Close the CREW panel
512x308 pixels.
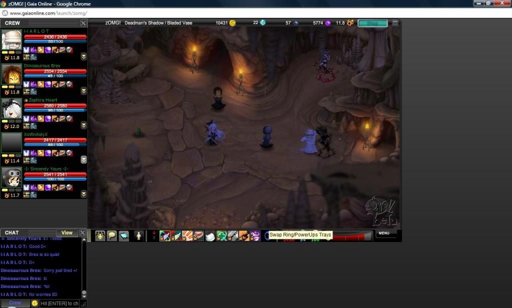coord(83,23)
